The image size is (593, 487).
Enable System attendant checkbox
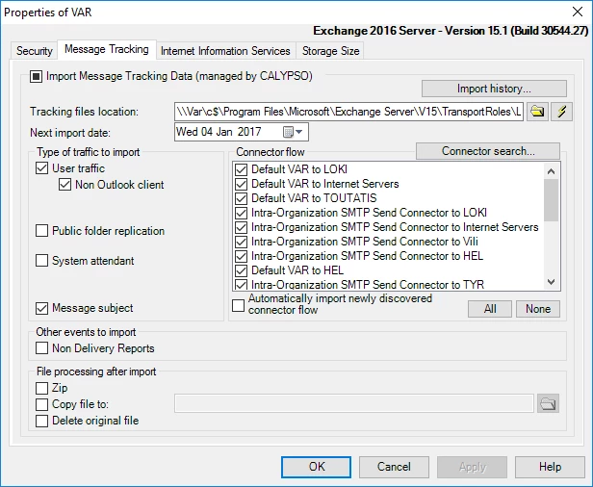pos(41,261)
